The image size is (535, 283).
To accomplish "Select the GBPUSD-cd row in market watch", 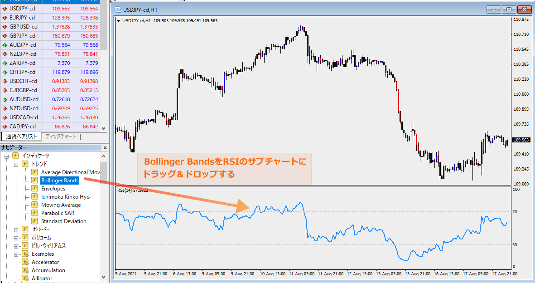I will 23,27.
